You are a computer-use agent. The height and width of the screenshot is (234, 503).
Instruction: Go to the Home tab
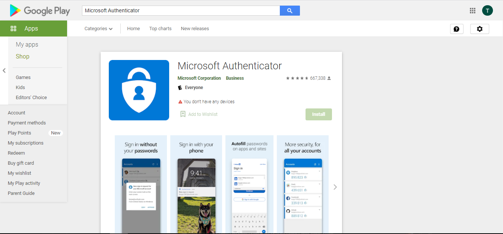coord(133,29)
